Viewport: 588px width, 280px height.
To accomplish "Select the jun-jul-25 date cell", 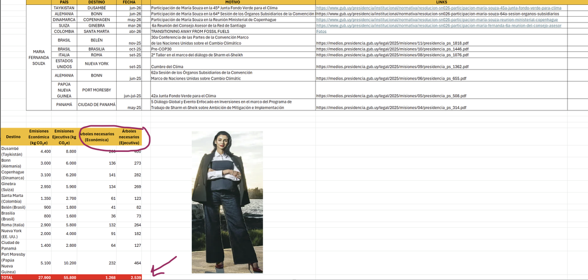I will [x=130, y=90].
